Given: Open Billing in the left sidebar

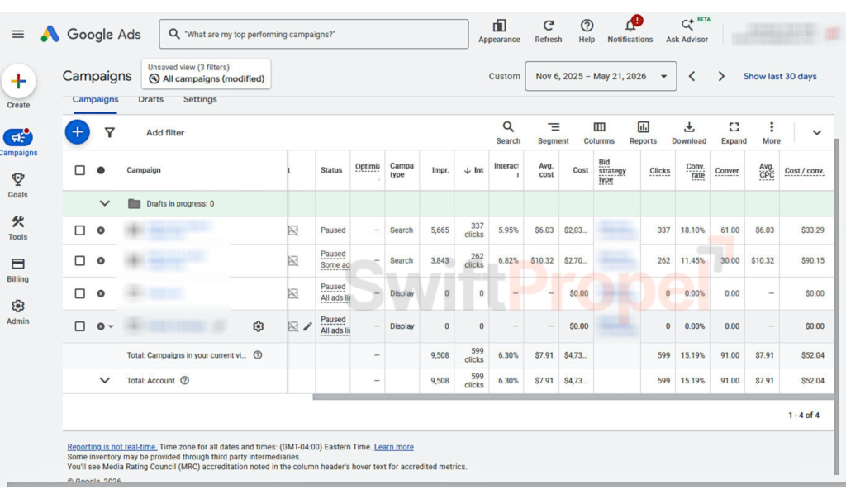Looking at the screenshot, I should (x=18, y=269).
